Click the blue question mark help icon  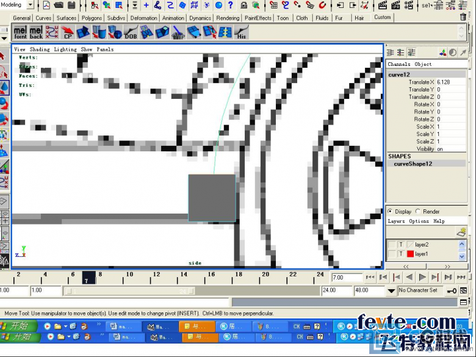click(x=231, y=5)
